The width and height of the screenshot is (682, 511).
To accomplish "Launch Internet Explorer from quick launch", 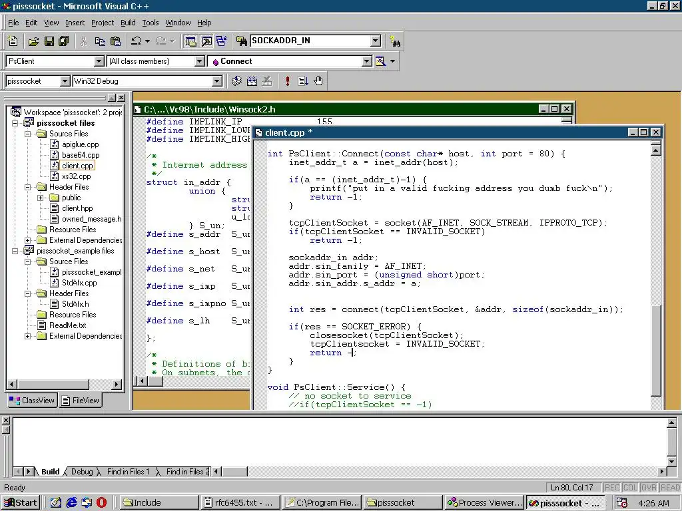I will click(x=71, y=503).
